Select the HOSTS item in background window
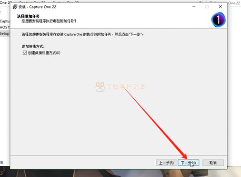 click(5, 27)
